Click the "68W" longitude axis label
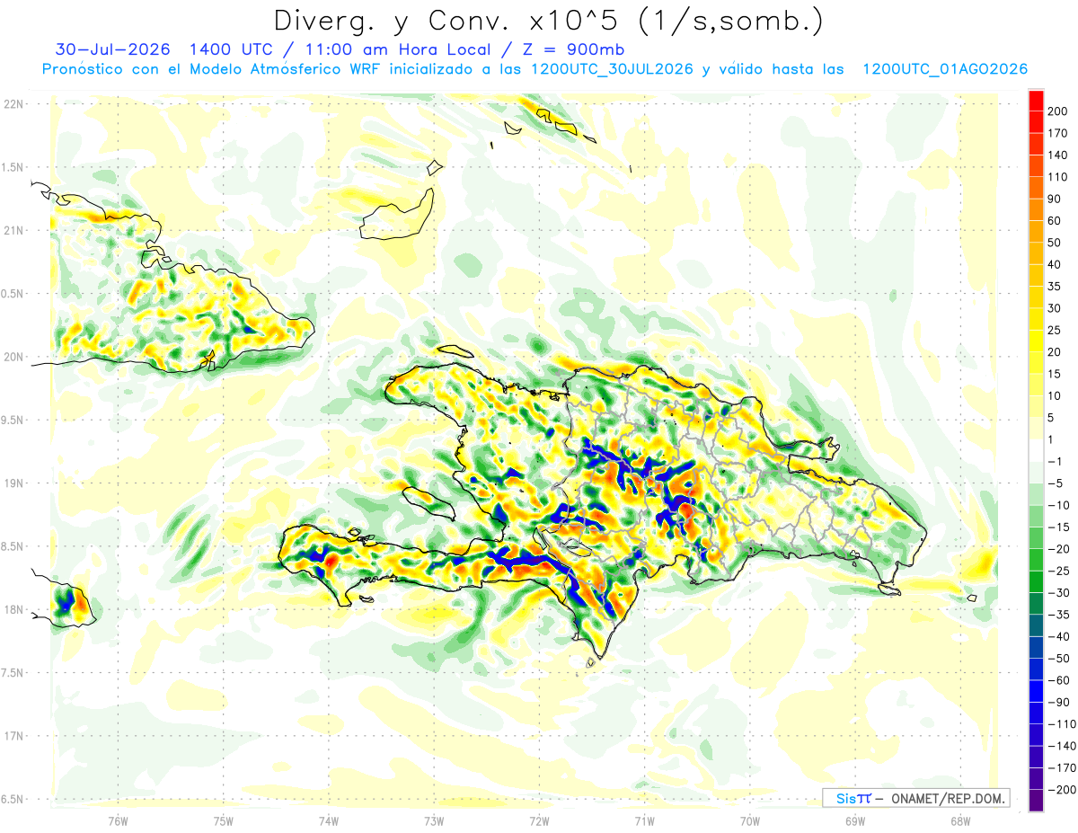Screen dimensions: 1078x833 tap(959, 820)
